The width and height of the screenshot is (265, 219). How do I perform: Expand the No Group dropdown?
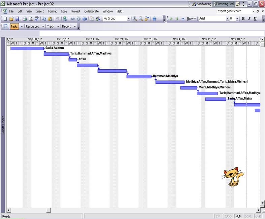[x=129, y=19]
